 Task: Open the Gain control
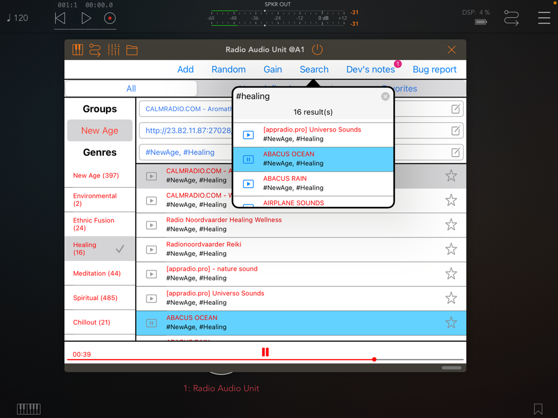point(273,69)
